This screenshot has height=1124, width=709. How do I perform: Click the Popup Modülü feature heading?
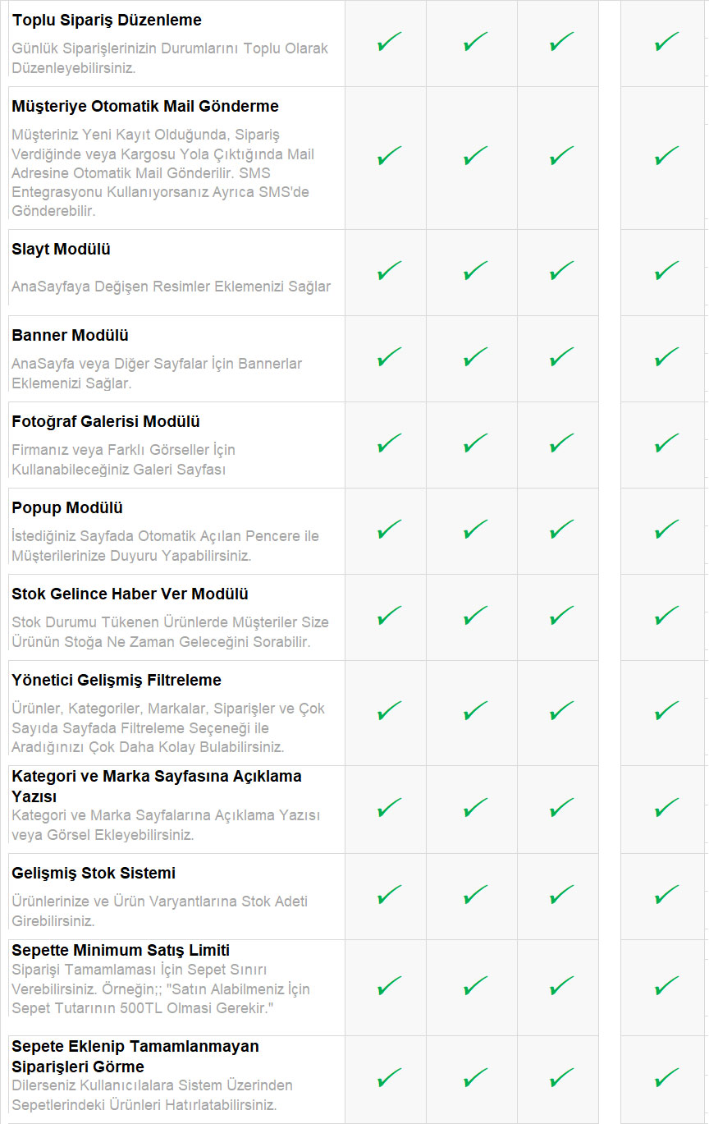pos(67,507)
